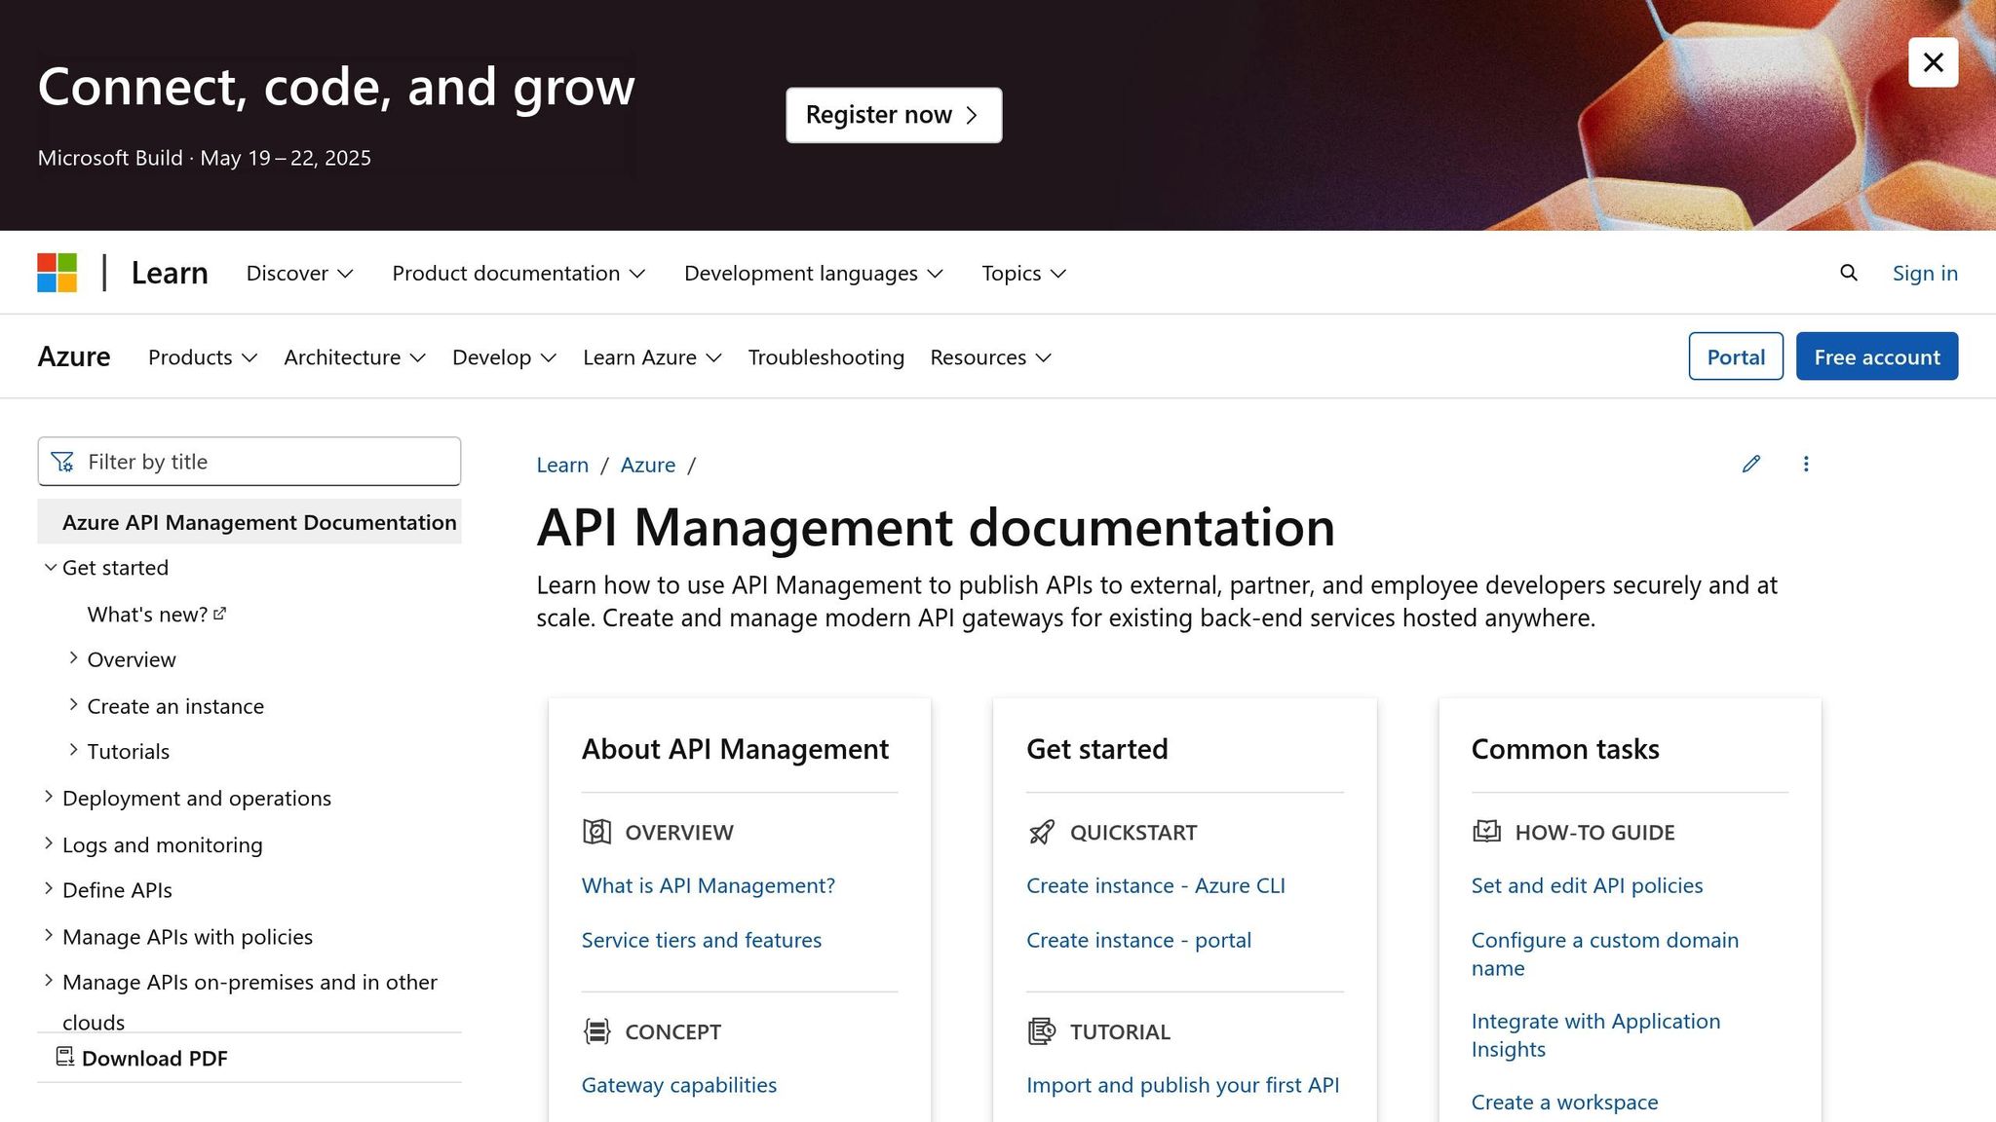
Task: Open the Set and edit API policies link
Action: pos(1586,885)
